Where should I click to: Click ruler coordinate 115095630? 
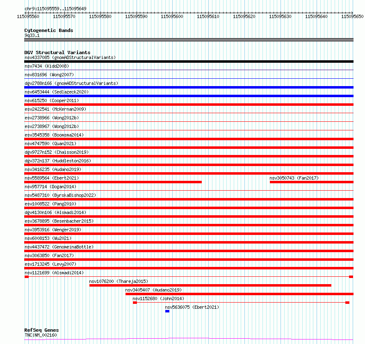[280, 16]
